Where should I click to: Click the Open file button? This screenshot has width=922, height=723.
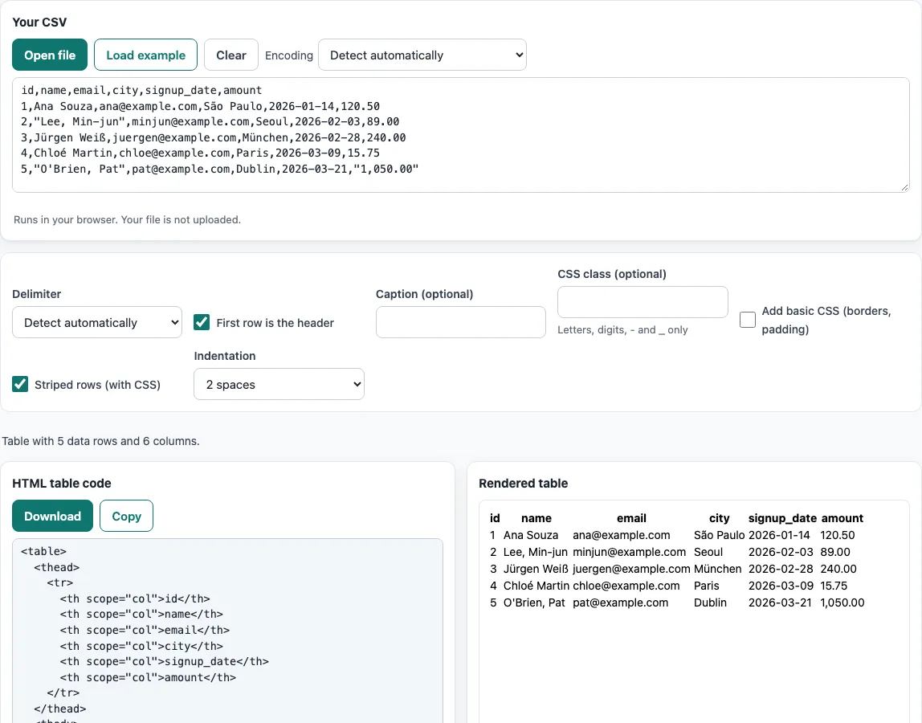click(x=50, y=55)
